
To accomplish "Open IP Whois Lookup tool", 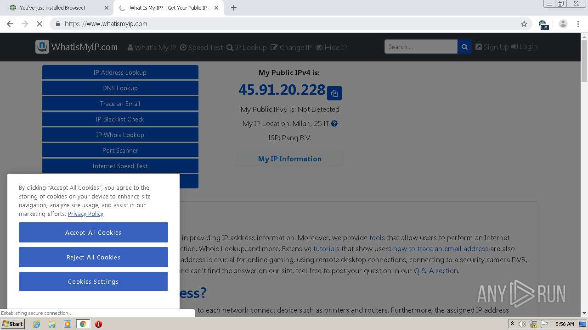I will click(x=120, y=135).
